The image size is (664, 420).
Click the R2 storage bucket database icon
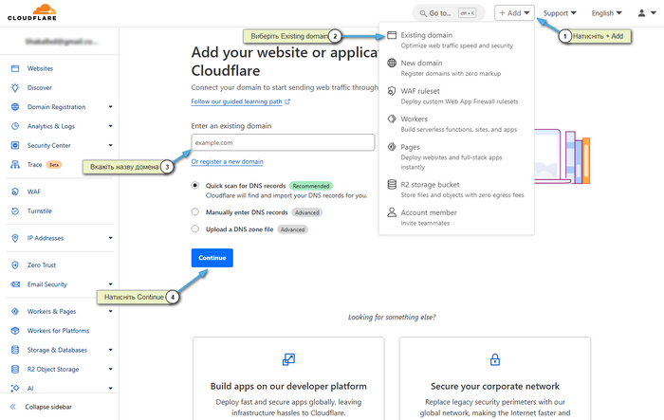pyautogui.click(x=392, y=185)
